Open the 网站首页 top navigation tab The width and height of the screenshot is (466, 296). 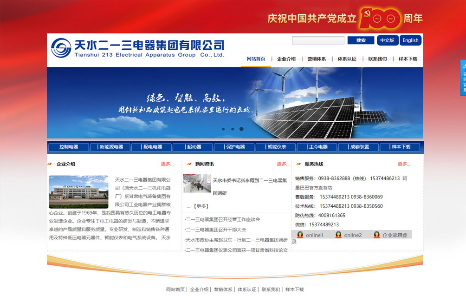click(256, 59)
